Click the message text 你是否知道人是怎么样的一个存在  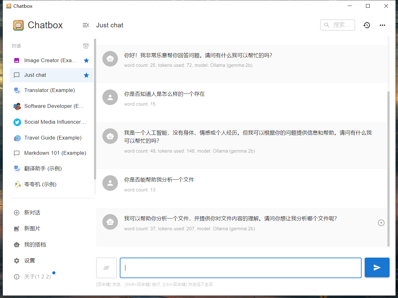165,94
